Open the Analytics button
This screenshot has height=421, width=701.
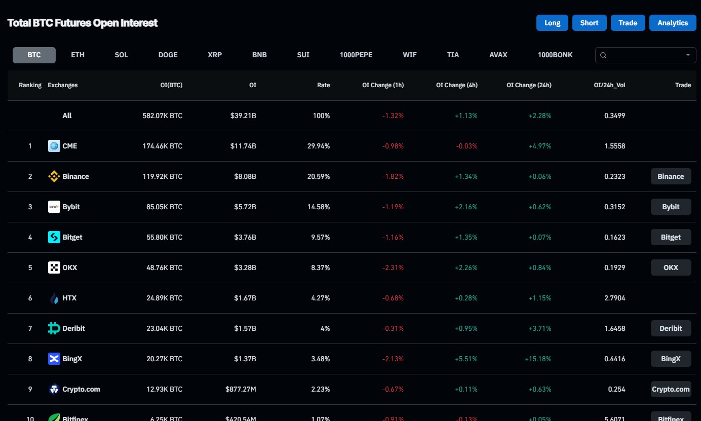tap(673, 23)
